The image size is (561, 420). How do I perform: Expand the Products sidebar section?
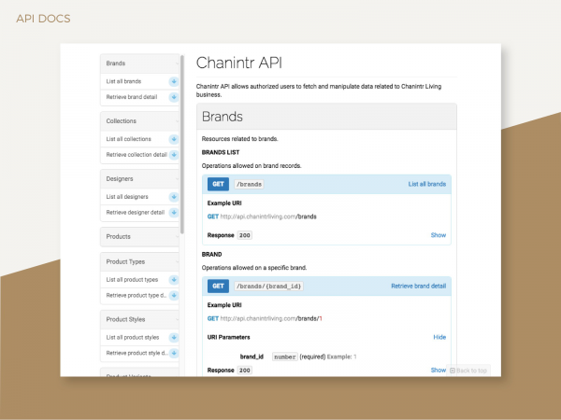pyautogui.click(x=139, y=237)
